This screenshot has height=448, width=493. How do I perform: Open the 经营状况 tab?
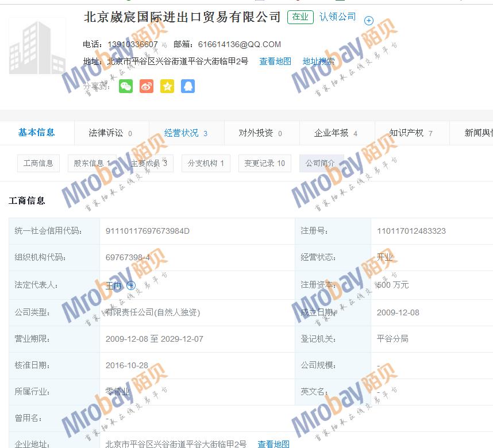(186, 133)
